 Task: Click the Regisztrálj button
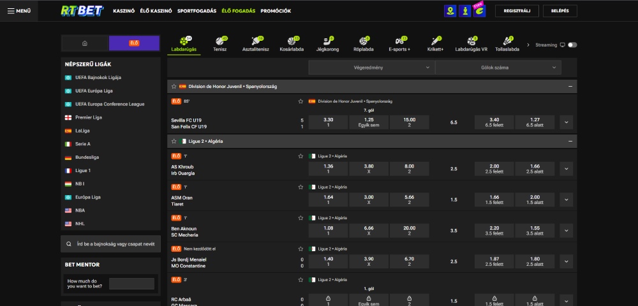pyautogui.click(x=517, y=11)
